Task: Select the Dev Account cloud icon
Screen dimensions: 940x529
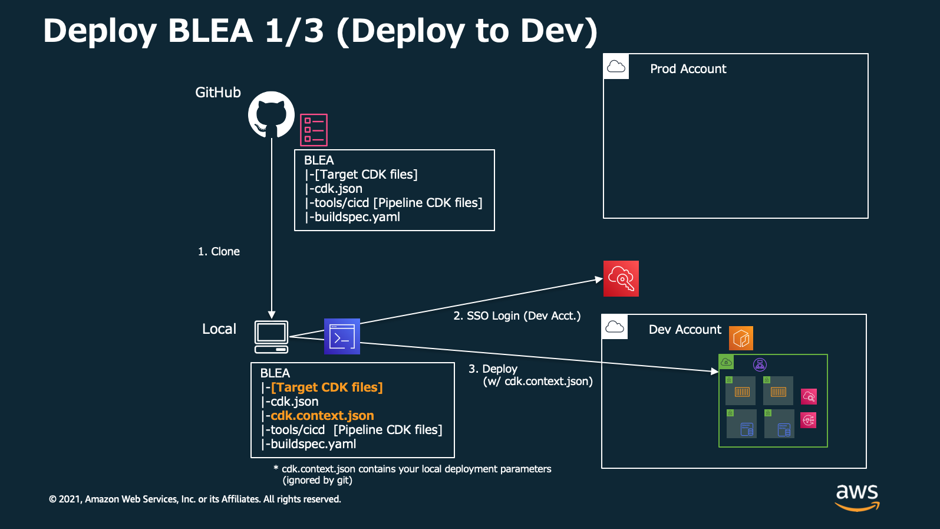Action: pyautogui.click(x=615, y=327)
